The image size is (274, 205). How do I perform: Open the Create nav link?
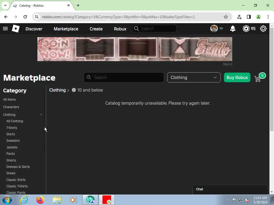[96, 29]
